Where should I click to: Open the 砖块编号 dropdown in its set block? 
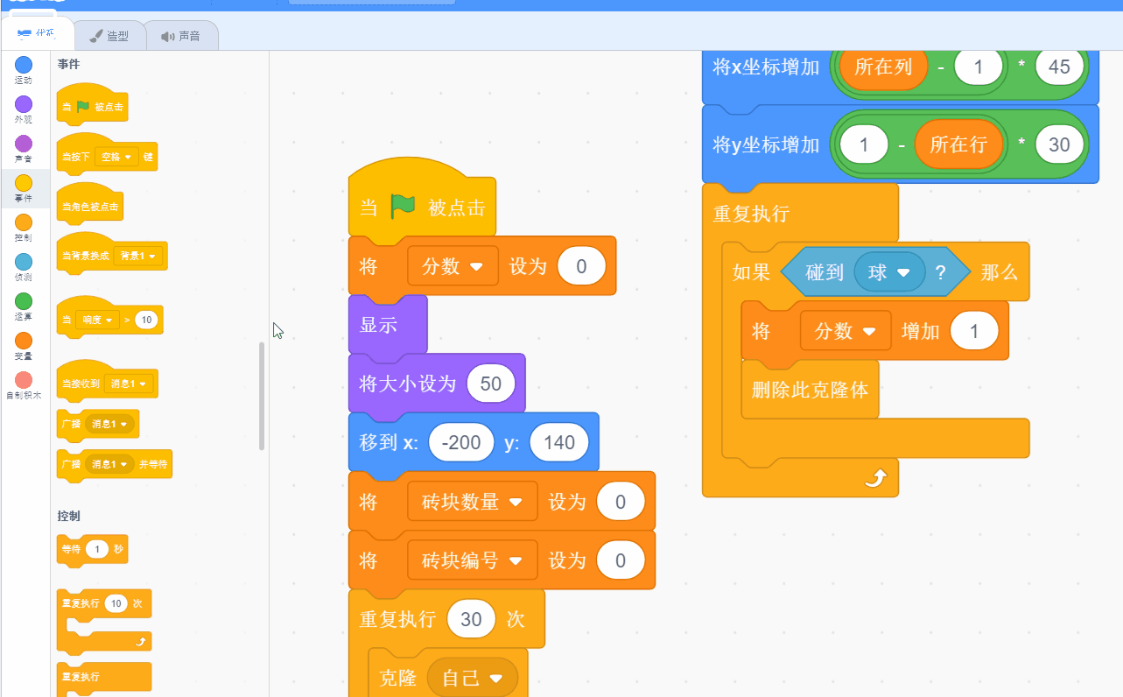(x=472, y=560)
